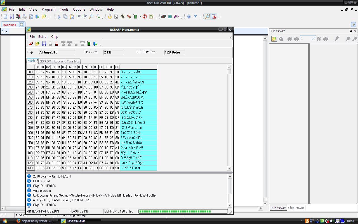This screenshot has height=224, width=358.
Task: Switch to the EEPROM tab
Action: point(45,61)
